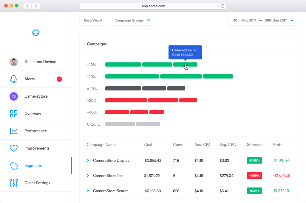The height and width of the screenshot is (203, 306).
Task: Click Guillaume Devinat profile avatar
Action: coord(14,62)
